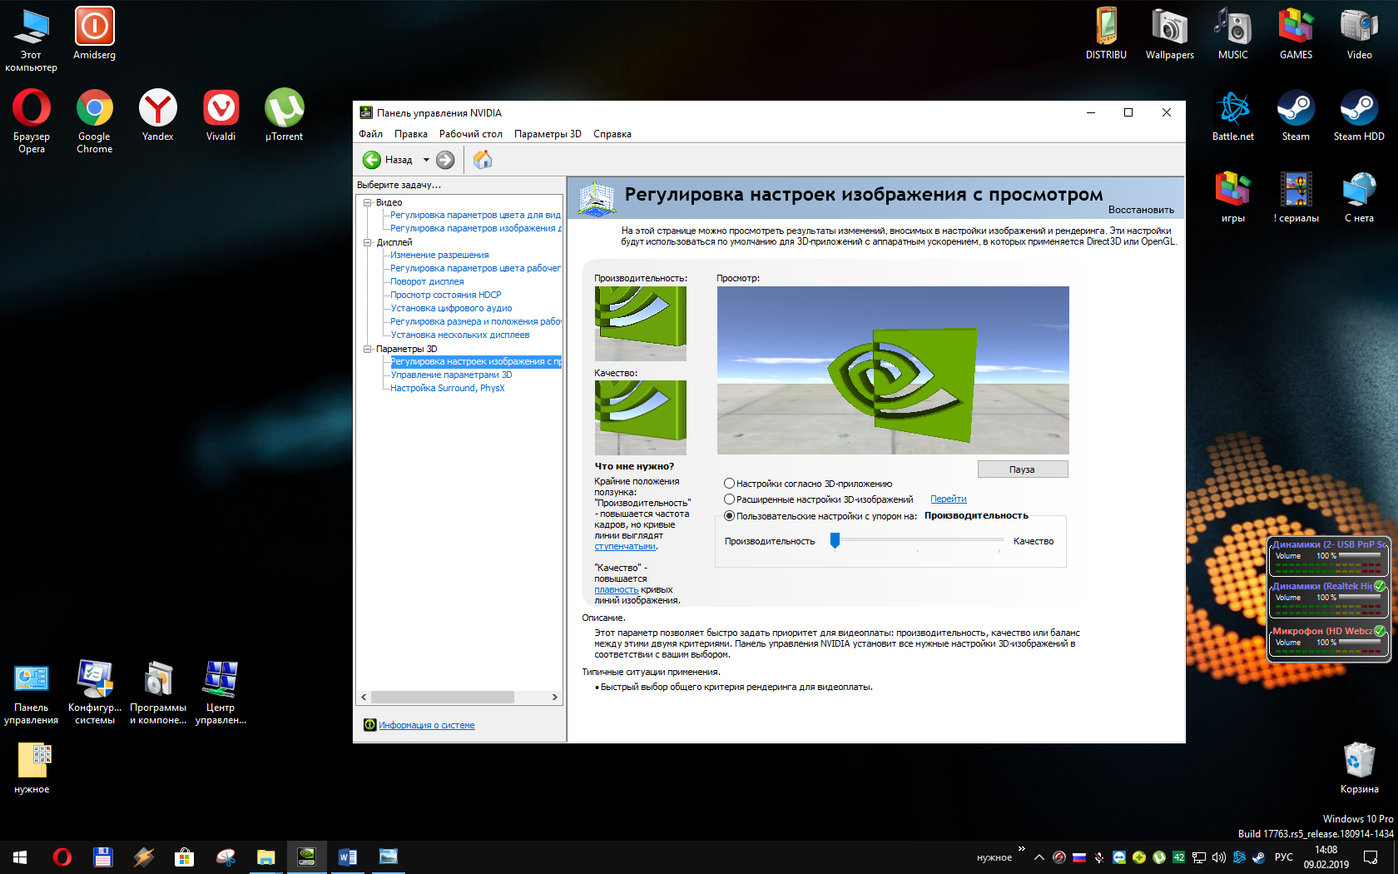Screen dimensions: 1398x874
Task: Open the Yandex desktop icon
Action: (x=158, y=115)
